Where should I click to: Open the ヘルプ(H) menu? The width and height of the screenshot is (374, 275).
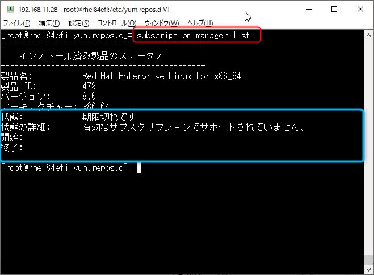coord(200,23)
